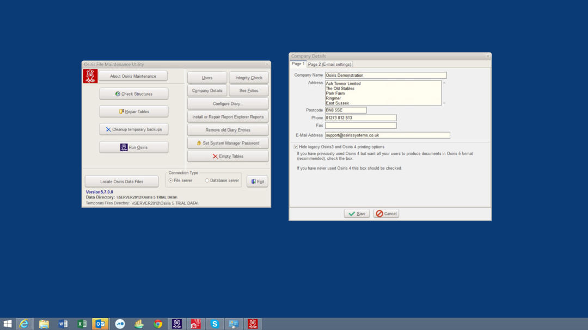Switch to Page 2 (E-mail settings) tab
The width and height of the screenshot is (588, 330).
[329, 64]
